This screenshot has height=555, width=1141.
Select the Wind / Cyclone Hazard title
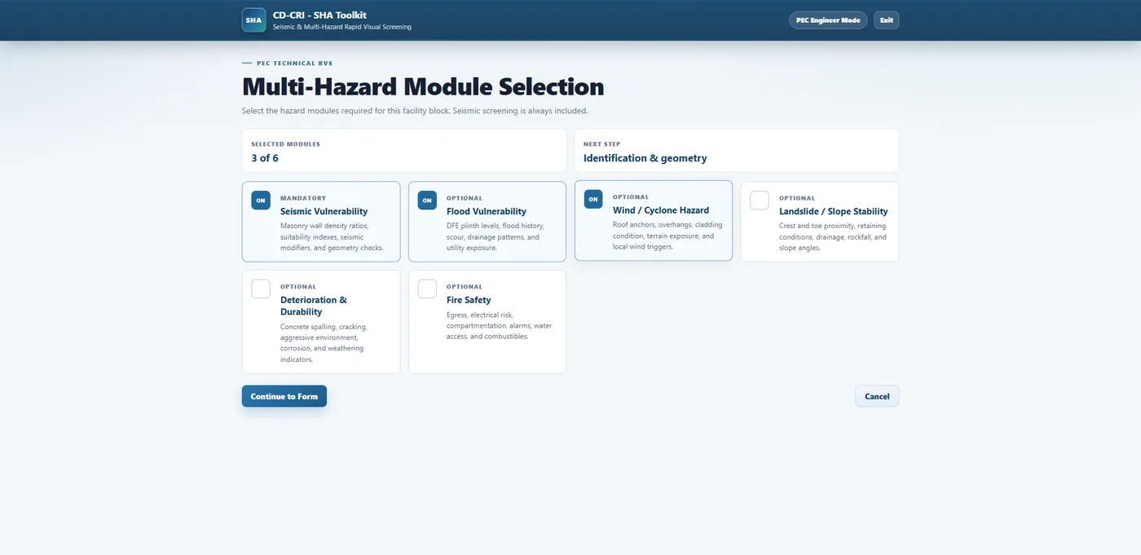coord(661,210)
